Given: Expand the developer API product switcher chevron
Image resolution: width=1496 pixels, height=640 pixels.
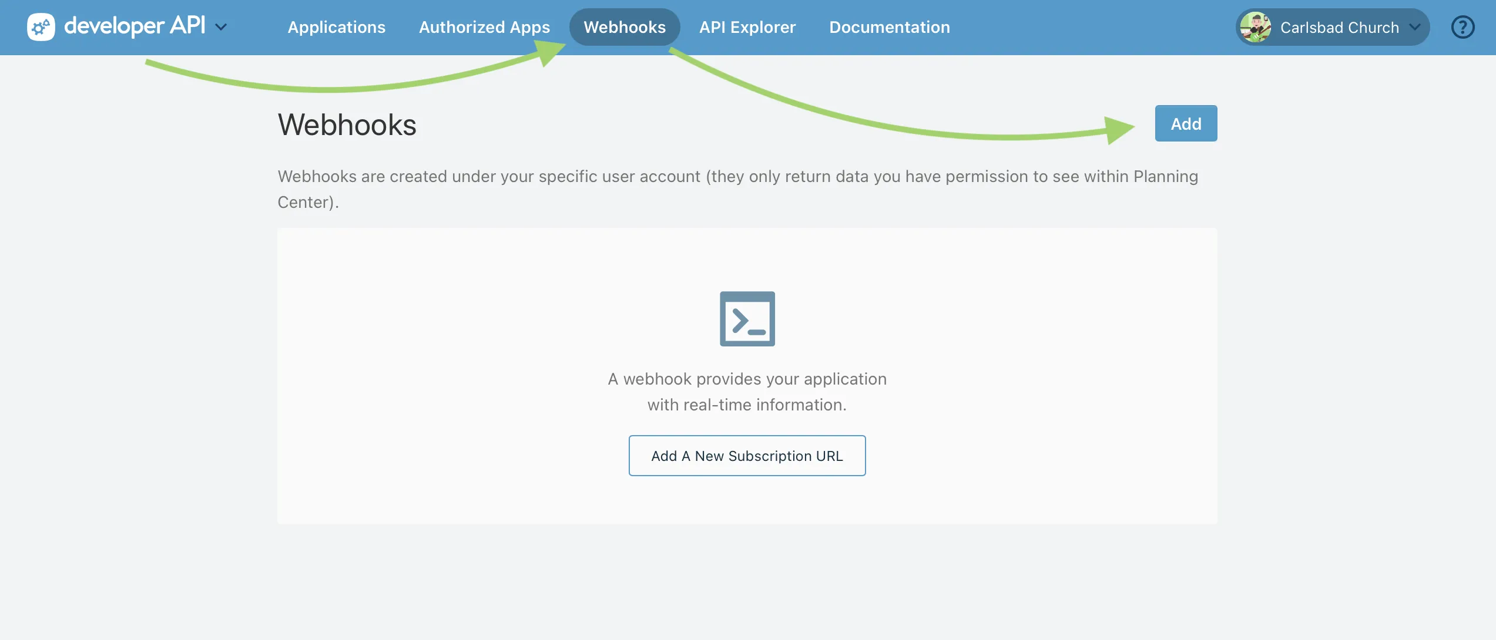Looking at the screenshot, I should click(x=221, y=27).
